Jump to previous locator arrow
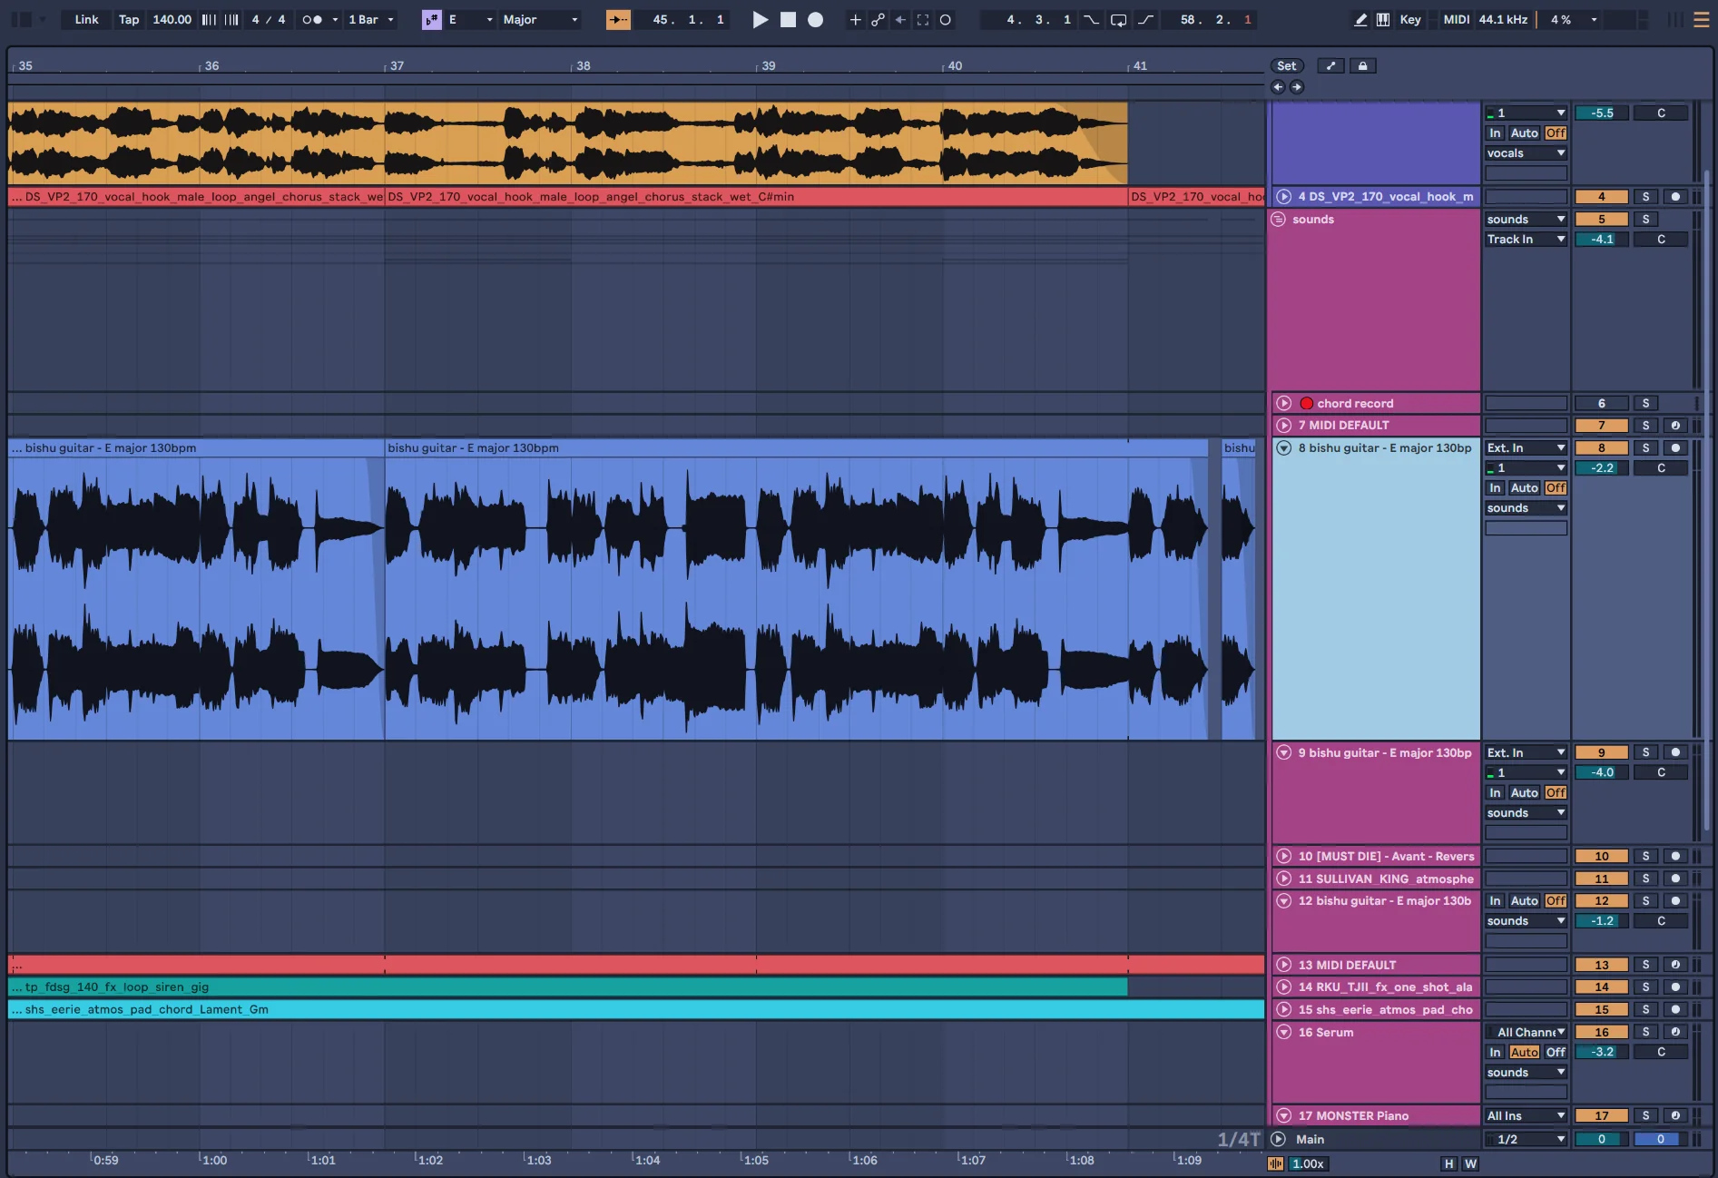This screenshot has height=1178, width=1718. (1278, 87)
